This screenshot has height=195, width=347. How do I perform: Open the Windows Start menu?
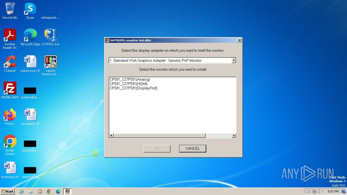pyautogui.click(x=7, y=191)
